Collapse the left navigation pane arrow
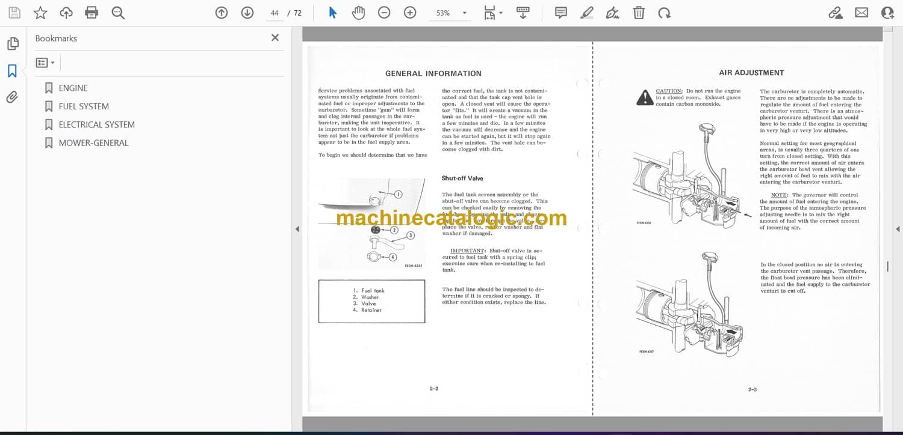The width and height of the screenshot is (903, 435). [x=297, y=229]
